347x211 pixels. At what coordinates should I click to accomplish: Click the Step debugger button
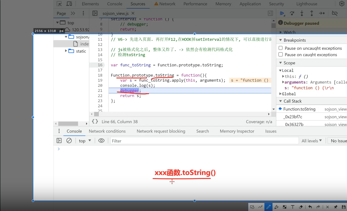[322, 13]
